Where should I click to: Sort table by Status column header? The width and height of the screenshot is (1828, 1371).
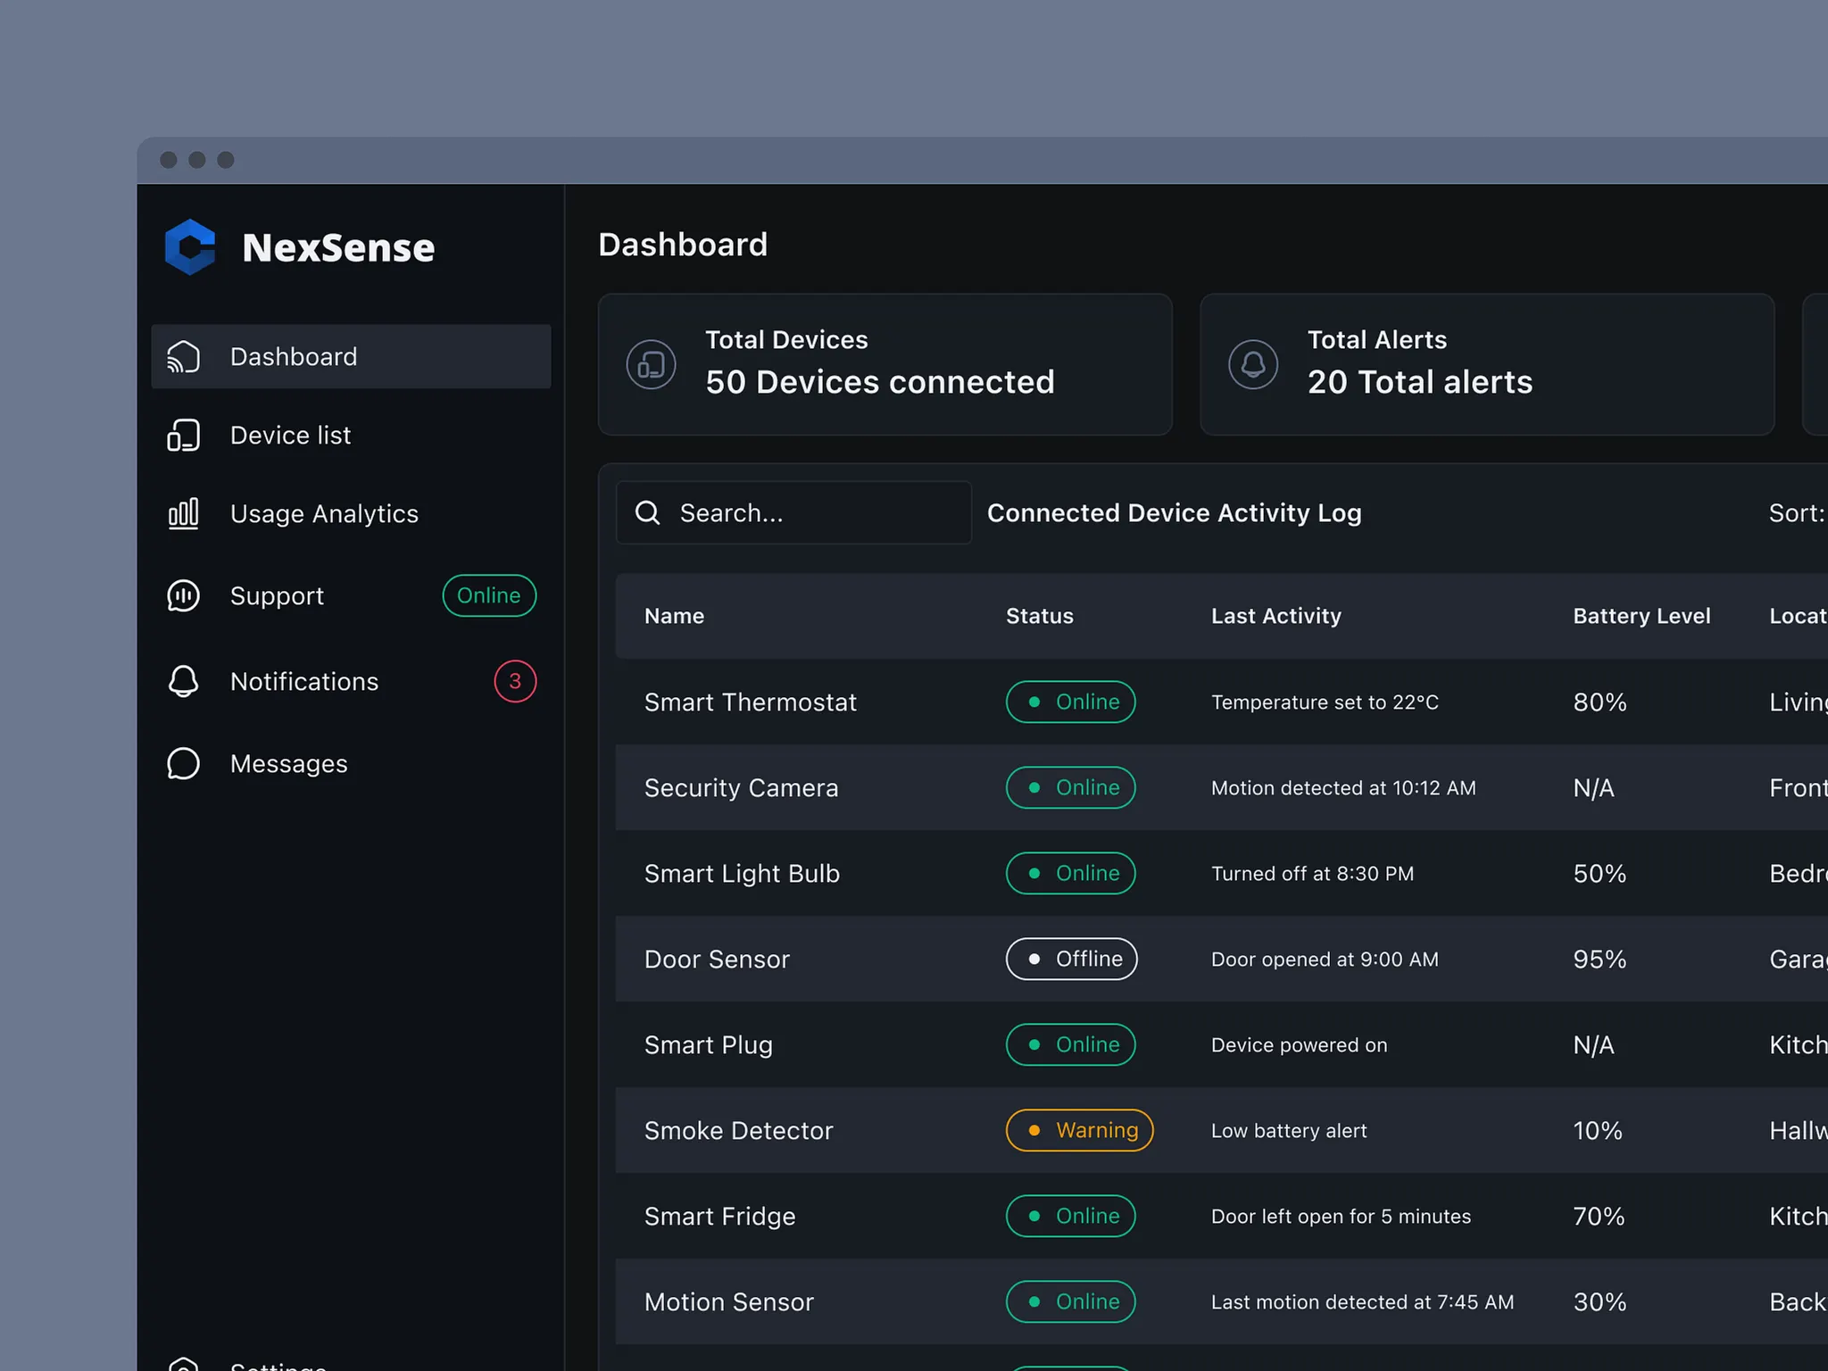pos(1039,617)
